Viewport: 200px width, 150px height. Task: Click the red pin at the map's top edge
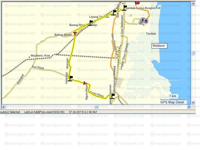[x=137, y=3]
